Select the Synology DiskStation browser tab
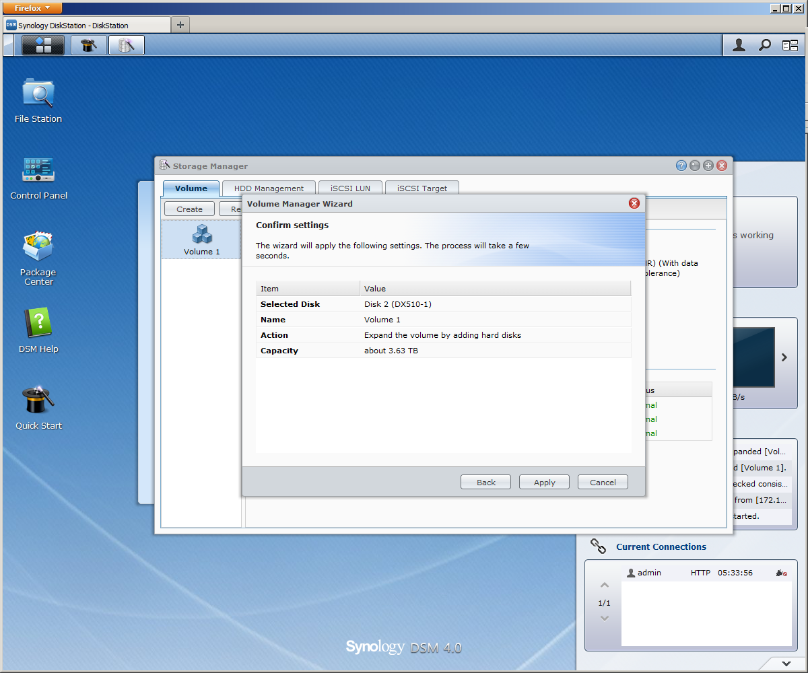Screen dimensions: 808x673 [x=87, y=25]
